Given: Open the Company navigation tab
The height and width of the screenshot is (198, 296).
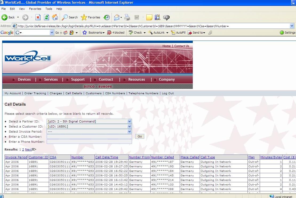Looking at the screenshot, I should (167, 79).
